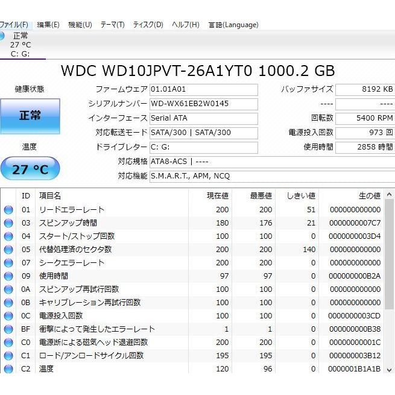Screen dimensions: 395x395
Task: Click the buffer size field 8192 KB
Action: point(365,90)
